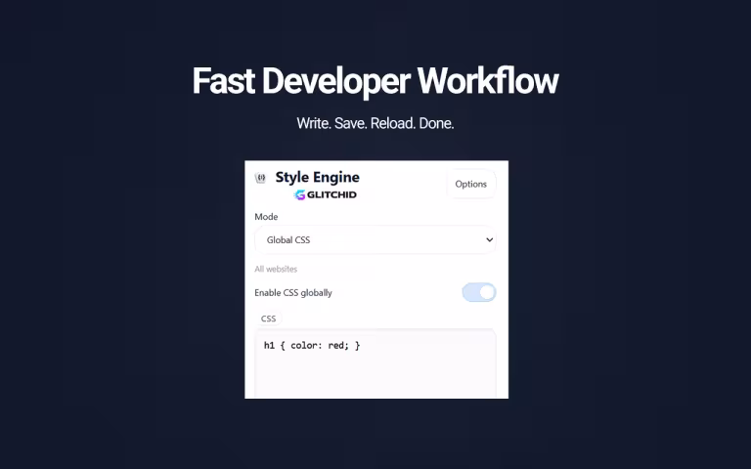Open the Options button
751x469 pixels.
tap(470, 184)
